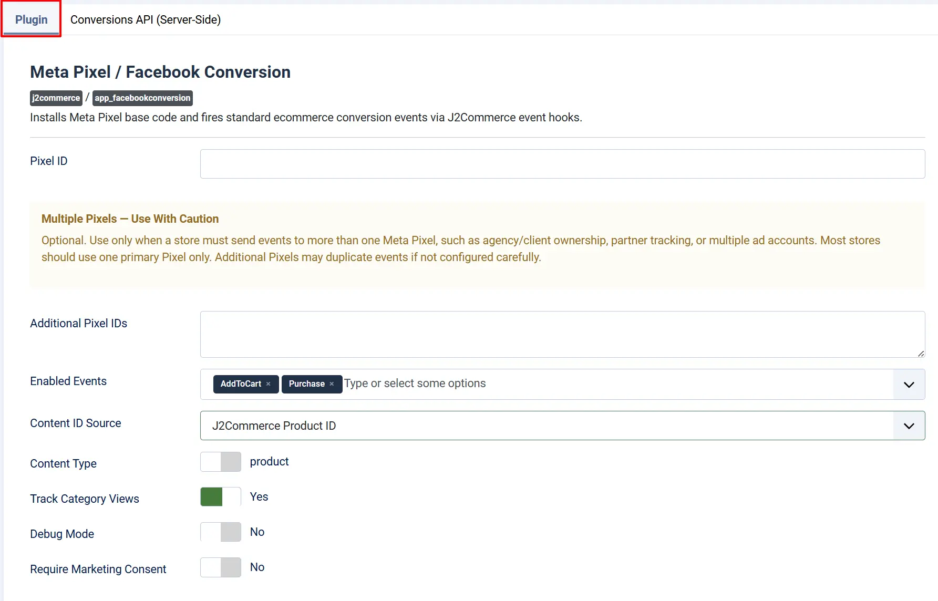Open the Content ID Source dropdown
938x601 pixels.
(562, 426)
